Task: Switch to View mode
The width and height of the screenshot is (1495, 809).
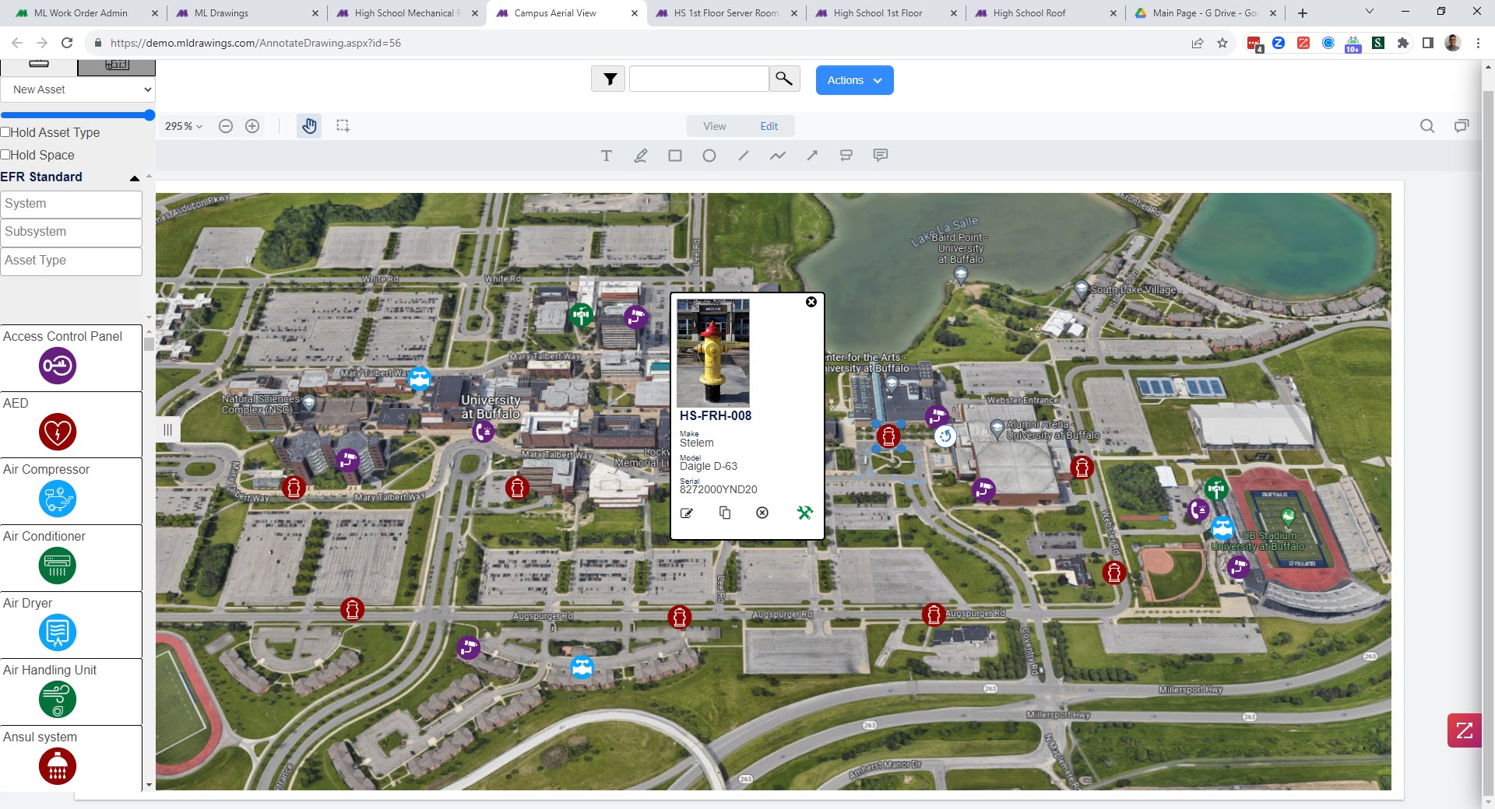Action: [x=714, y=126]
